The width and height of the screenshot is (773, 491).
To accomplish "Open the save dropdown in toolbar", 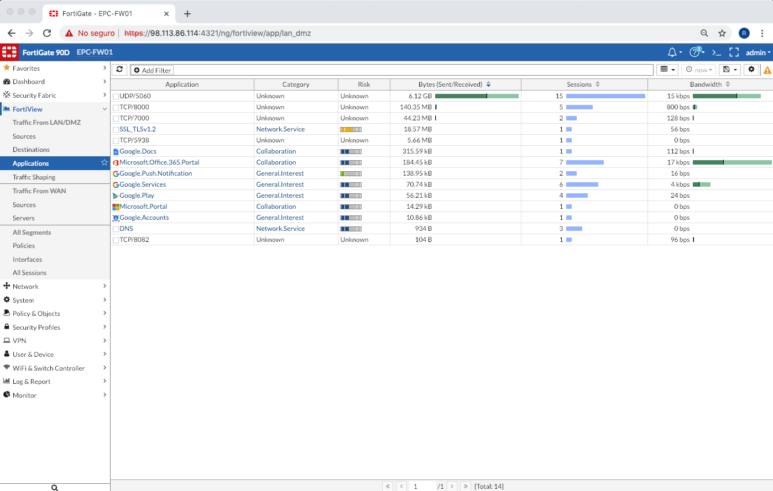I will pyautogui.click(x=730, y=70).
